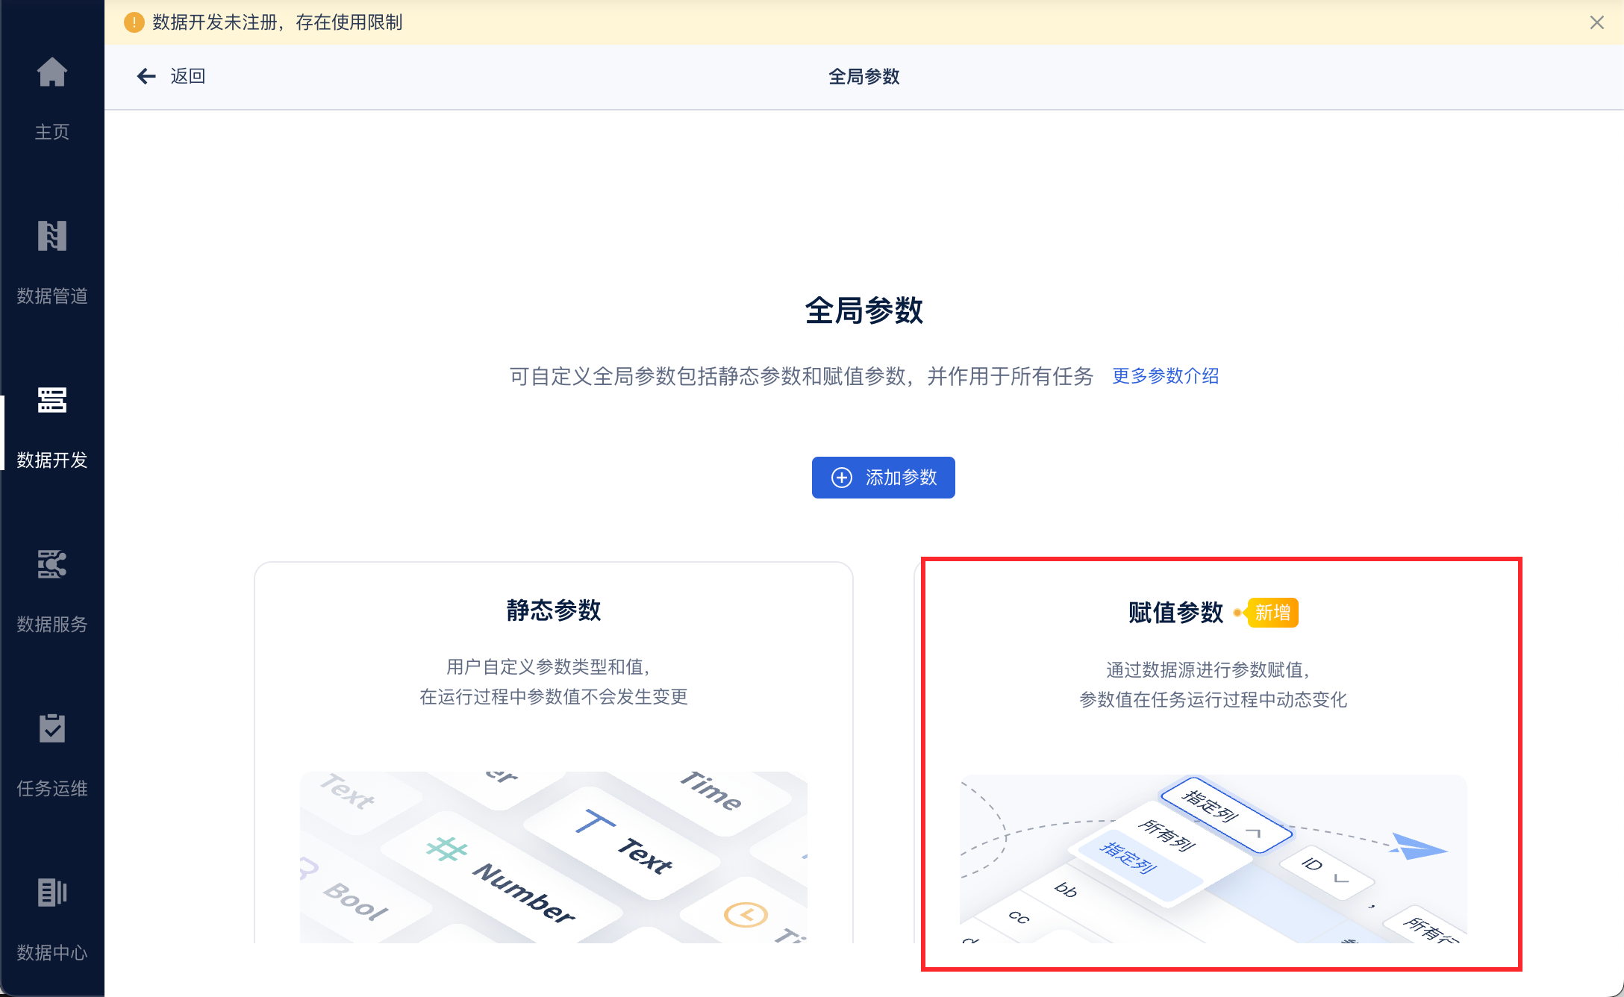Select the 静态参数 card title

click(x=553, y=610)
